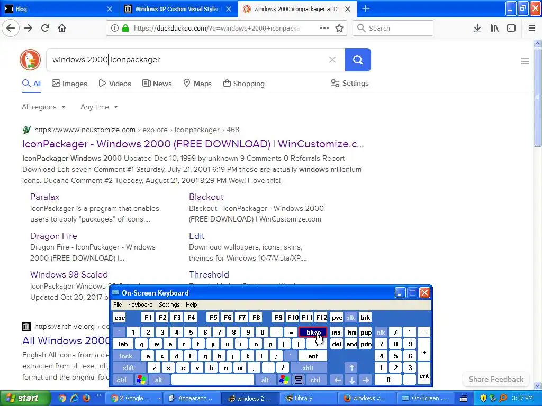
Task: Submit search with the blue magnifier button
Action: click(358, 60)
